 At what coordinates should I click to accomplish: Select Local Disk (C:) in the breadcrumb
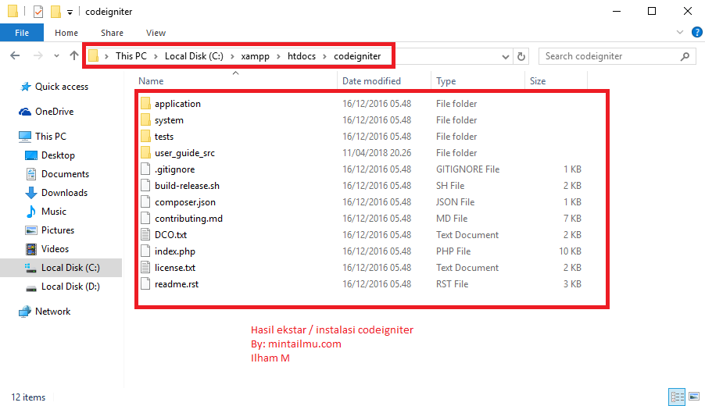[x=194, y=56]
